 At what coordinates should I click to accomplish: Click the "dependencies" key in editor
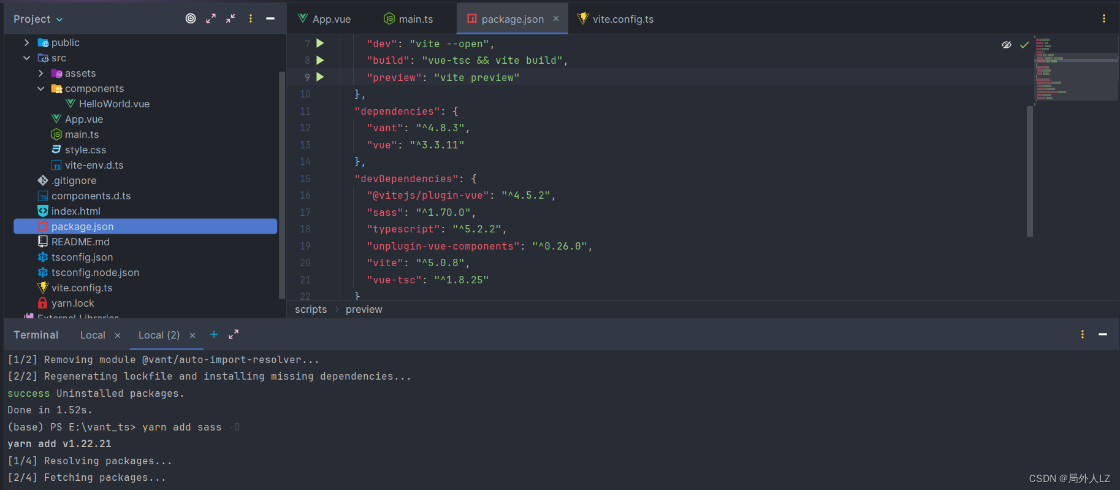point(397,111)
